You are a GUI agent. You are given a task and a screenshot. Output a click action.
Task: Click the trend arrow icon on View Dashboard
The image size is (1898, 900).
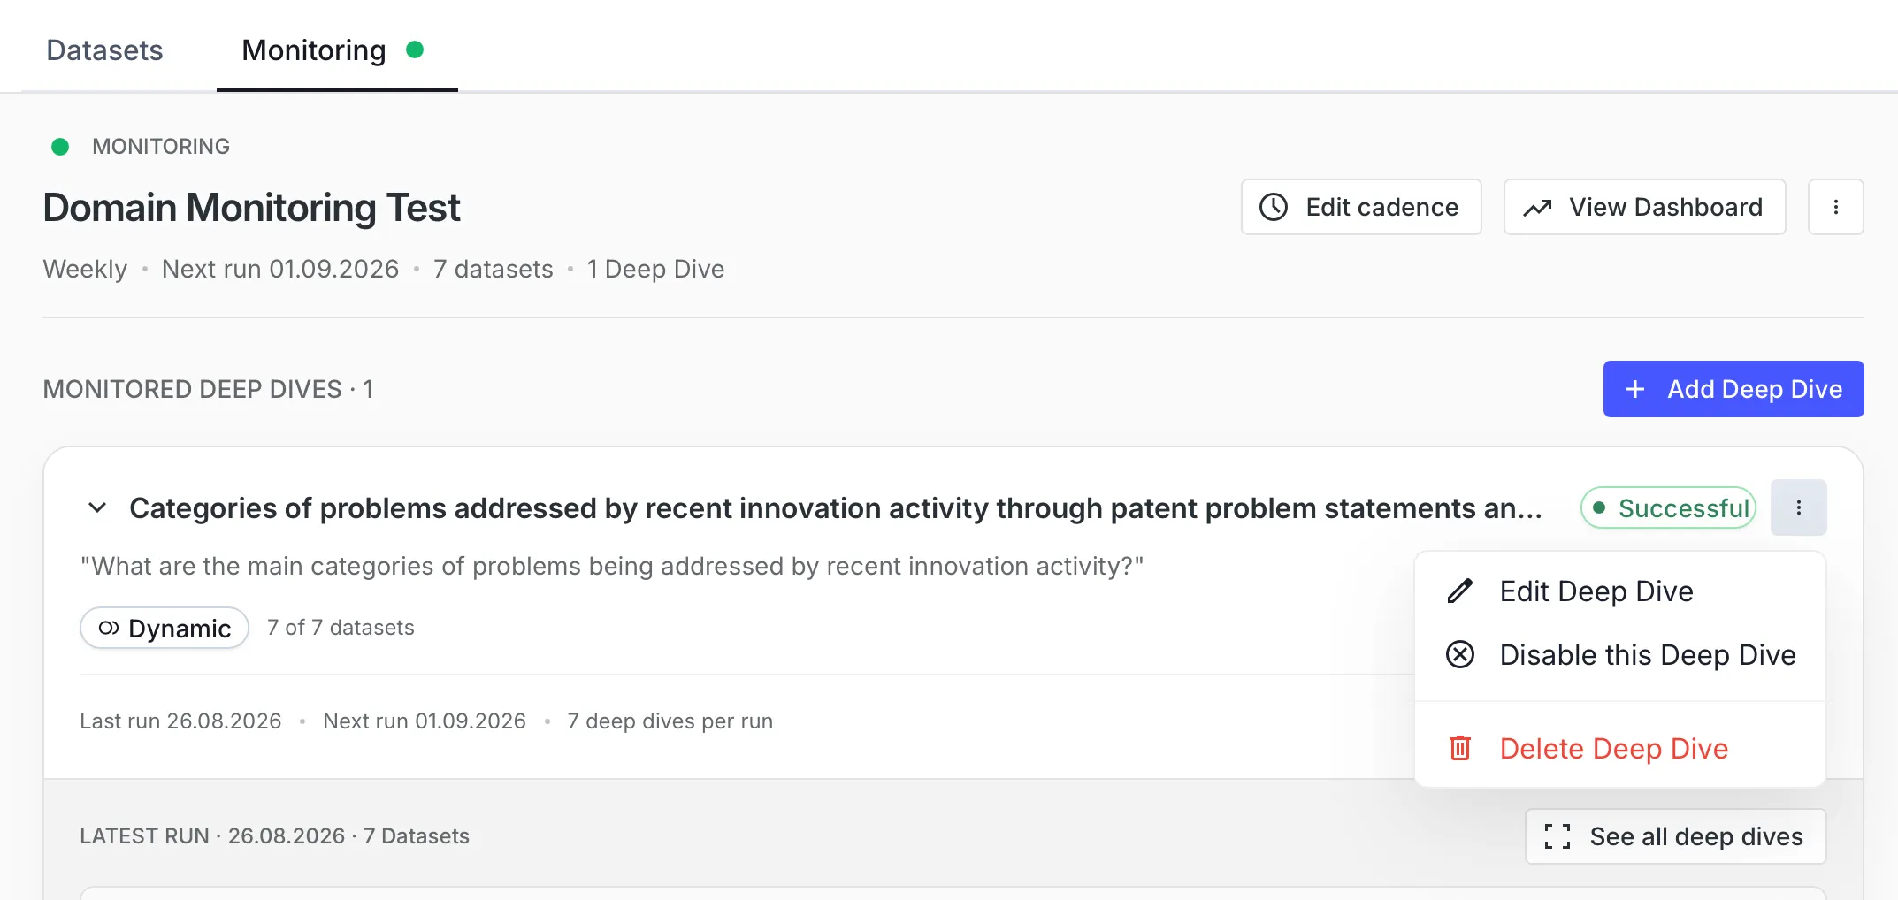pos(1537,208)
